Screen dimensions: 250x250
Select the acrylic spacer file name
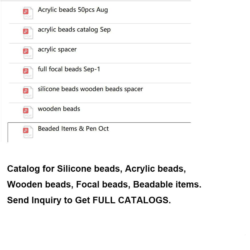coord(57,49)
